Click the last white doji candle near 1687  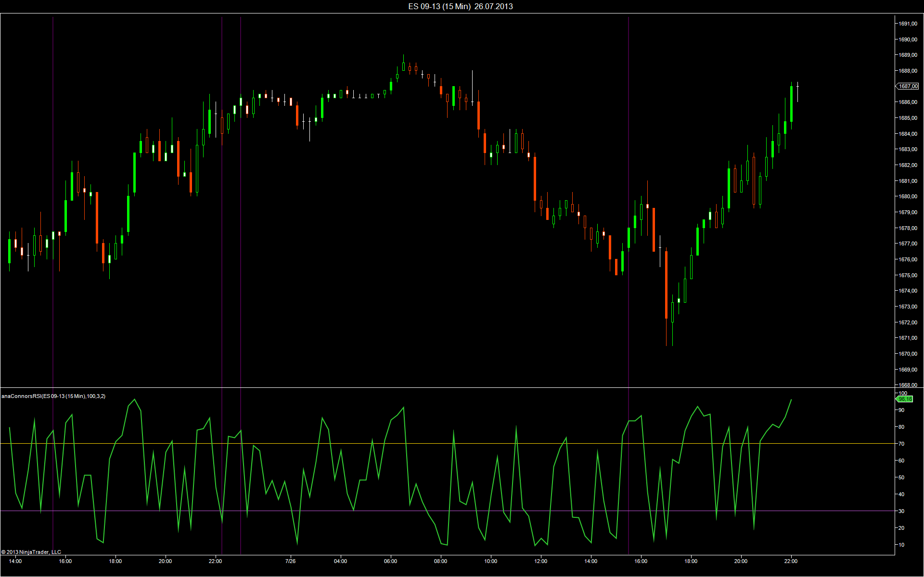(x=797, y=88)
